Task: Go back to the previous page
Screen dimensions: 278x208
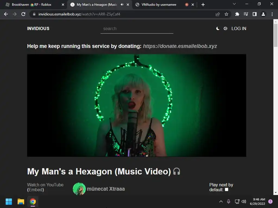Action: click(6, 14)
